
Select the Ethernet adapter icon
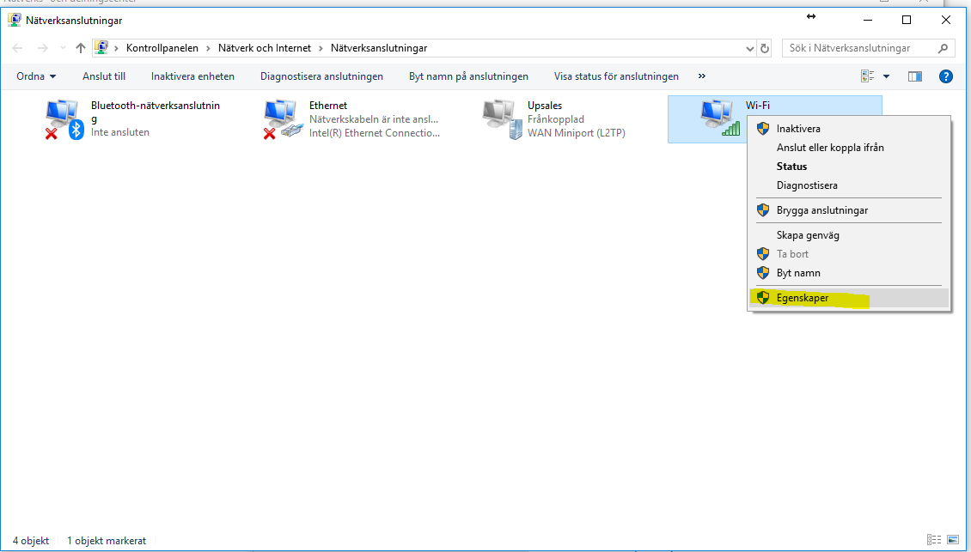[x=283, y=119]
